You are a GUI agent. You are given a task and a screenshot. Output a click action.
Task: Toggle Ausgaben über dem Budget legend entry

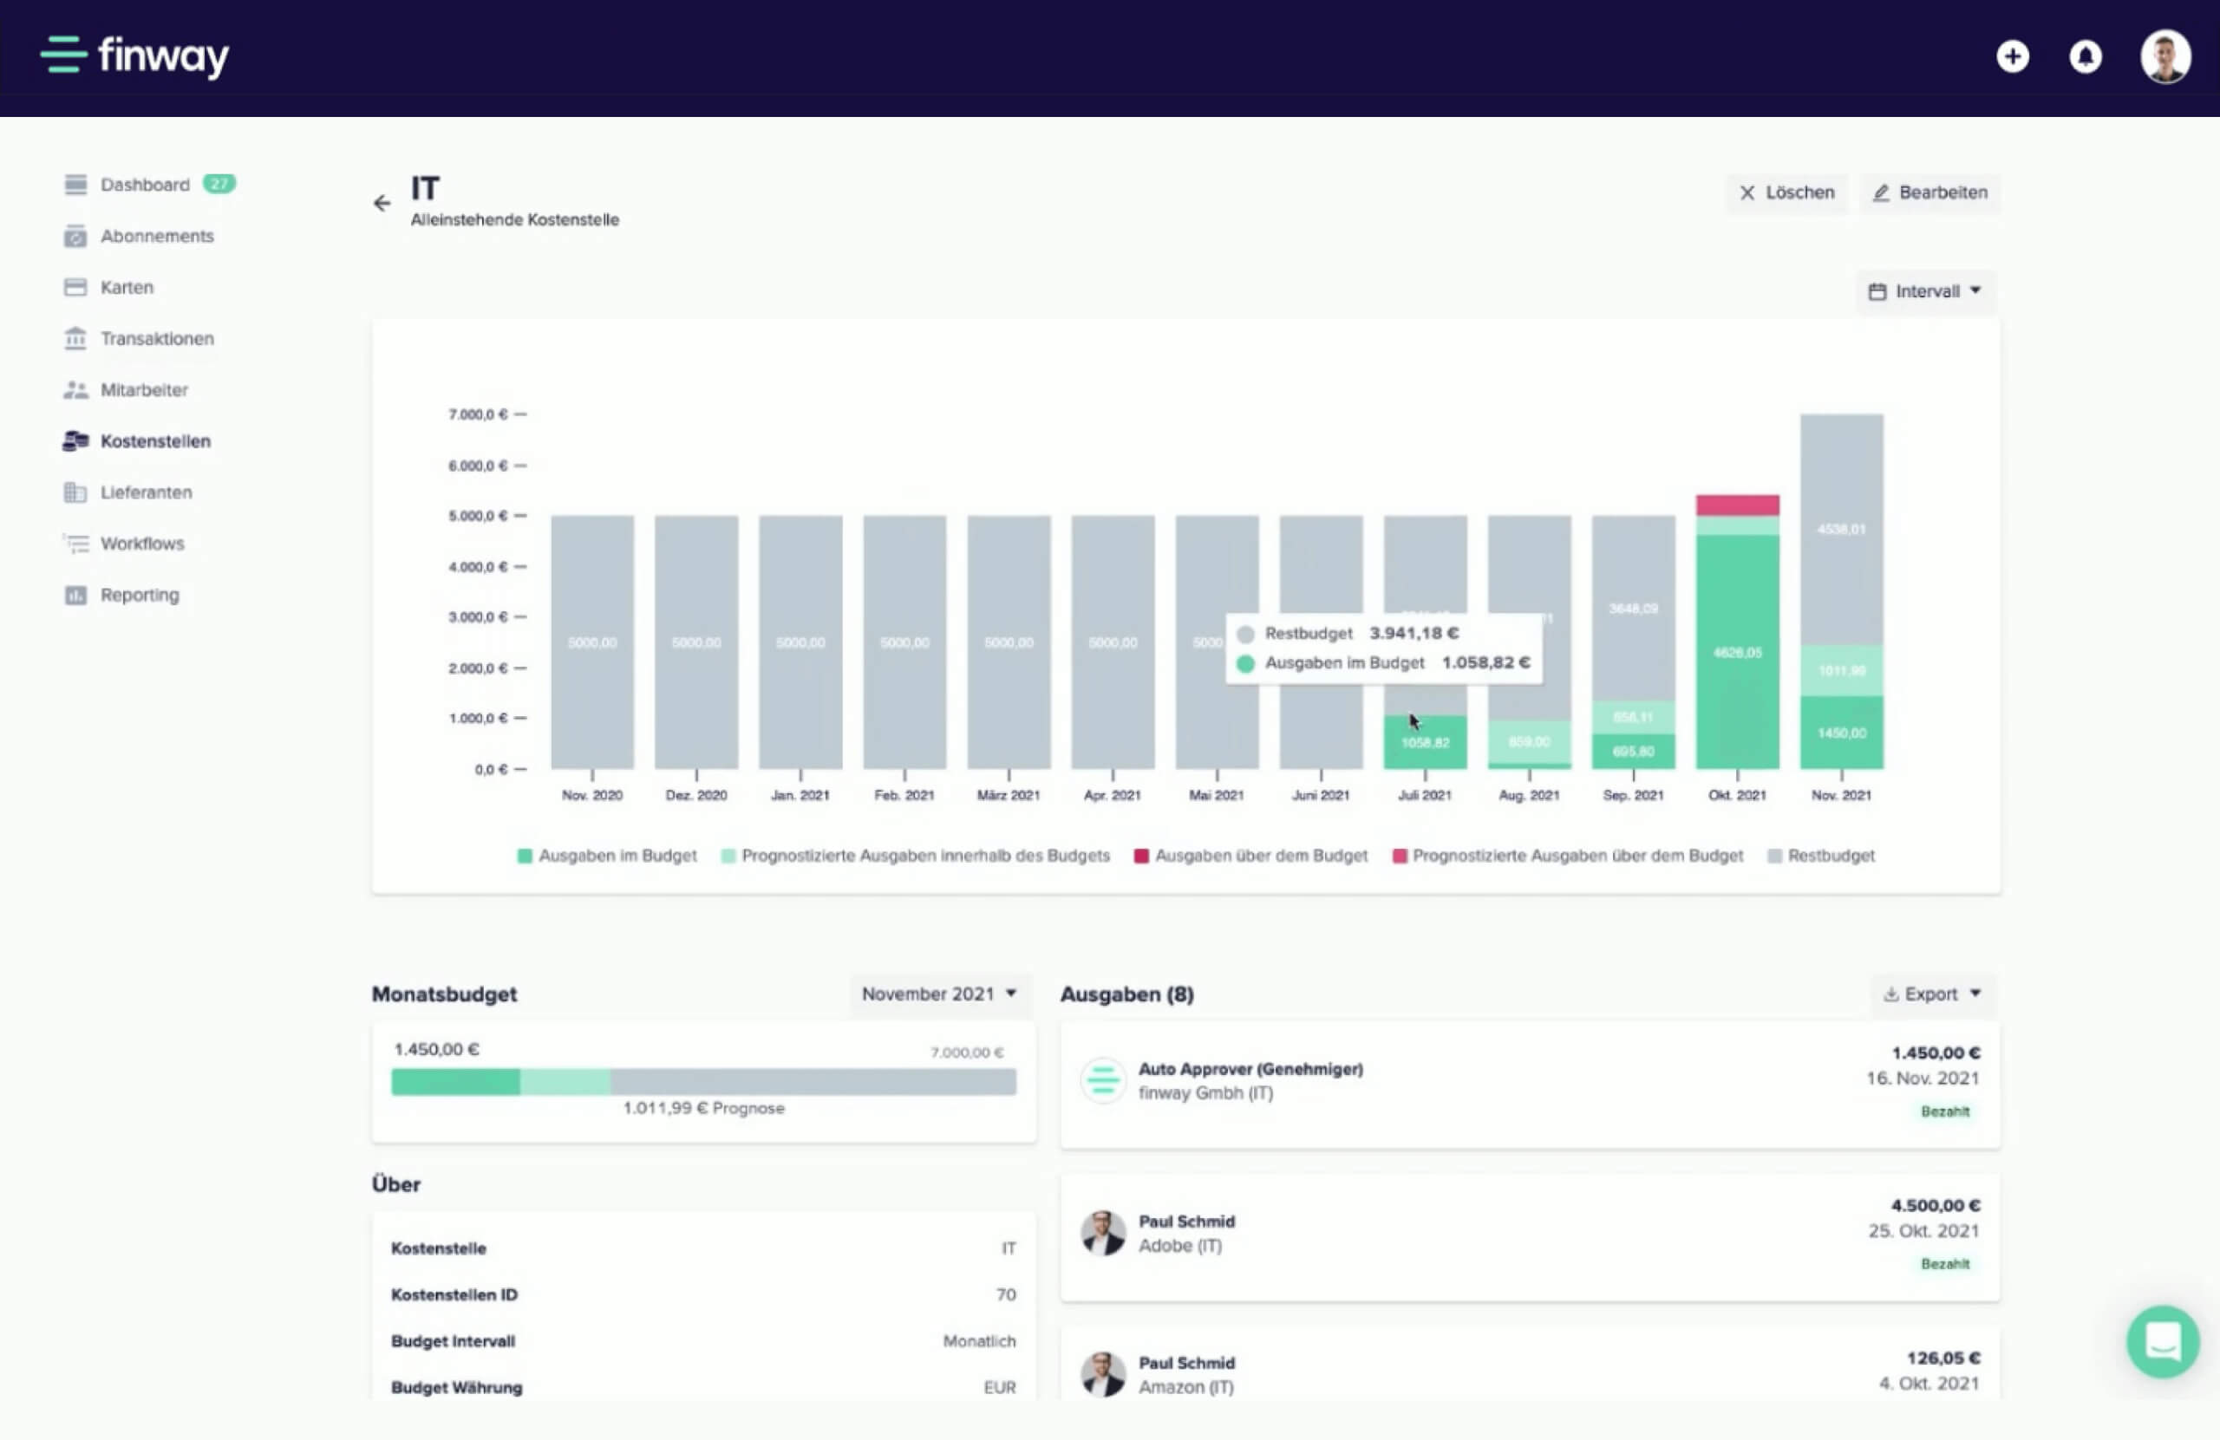1250,855
